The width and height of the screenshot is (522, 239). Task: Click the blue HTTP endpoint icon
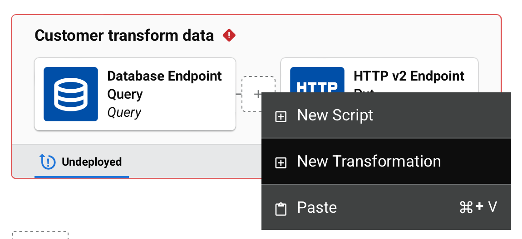(317, 80)
